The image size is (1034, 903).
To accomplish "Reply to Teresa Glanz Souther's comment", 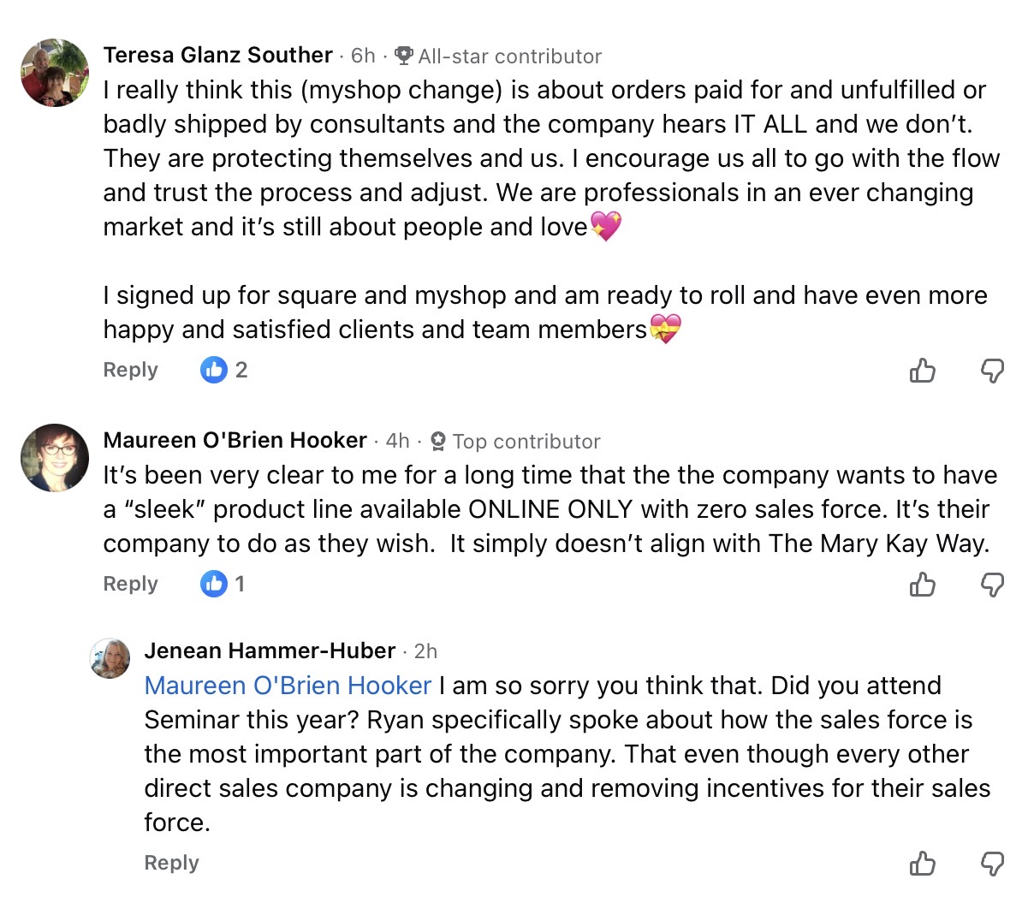I will [130, 370].
